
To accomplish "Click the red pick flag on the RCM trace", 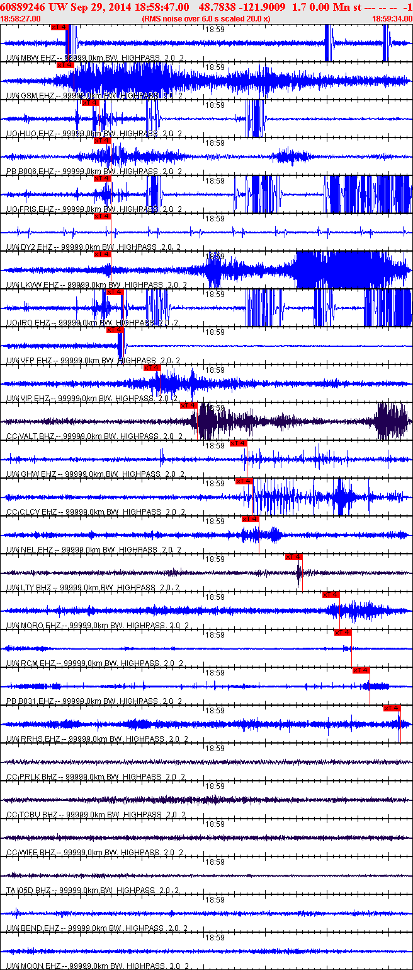I will click(x=342, y=633).
